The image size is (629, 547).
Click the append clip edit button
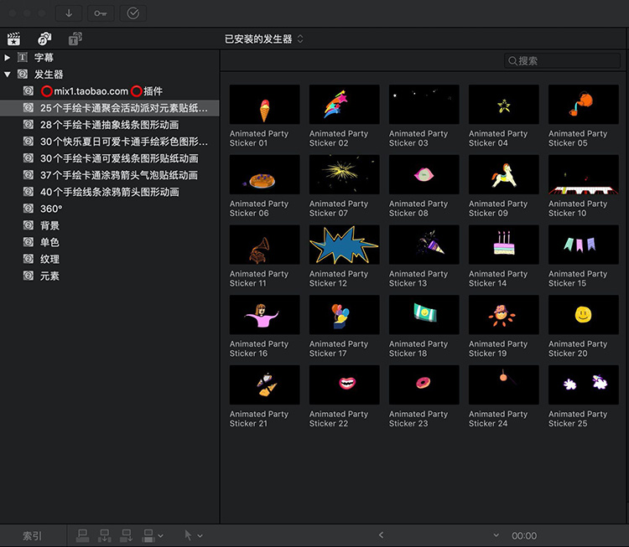tap(127, 535)
